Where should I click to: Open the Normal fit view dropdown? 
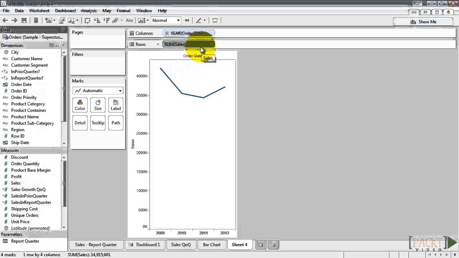(x=166, y=20)
